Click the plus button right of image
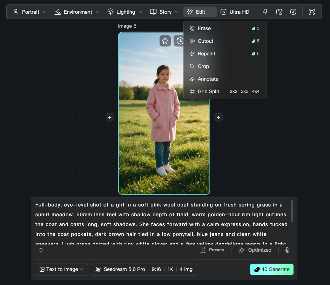 [x=218, y=117]
